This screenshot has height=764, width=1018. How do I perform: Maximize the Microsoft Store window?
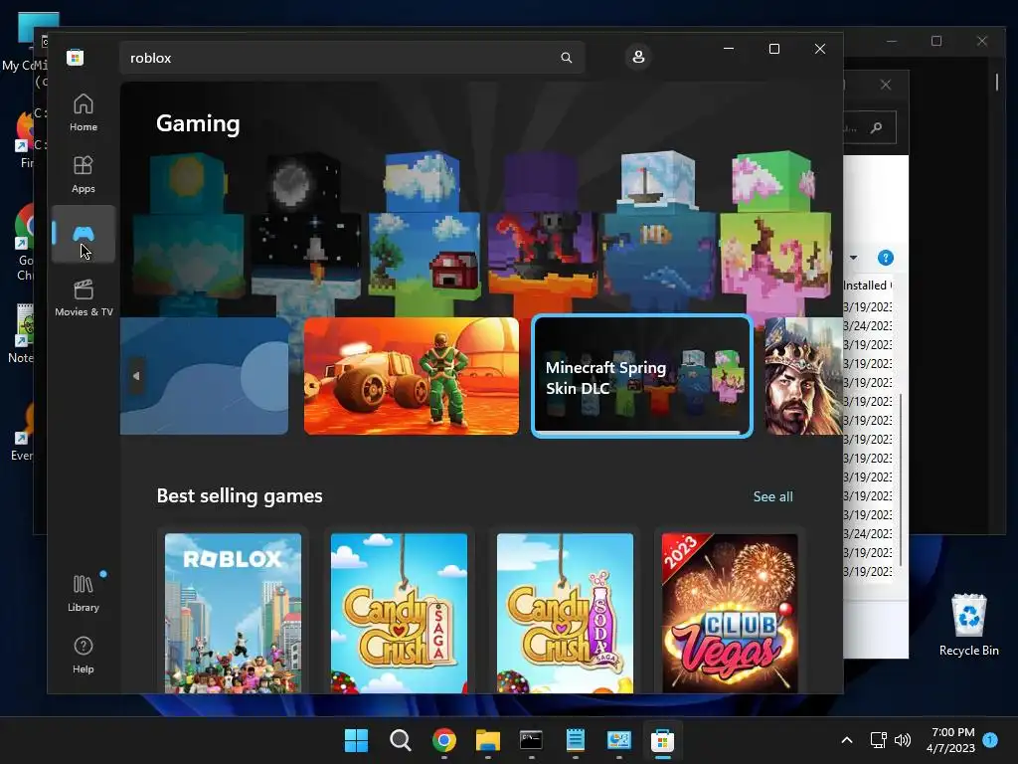click(x=773, y=49)
